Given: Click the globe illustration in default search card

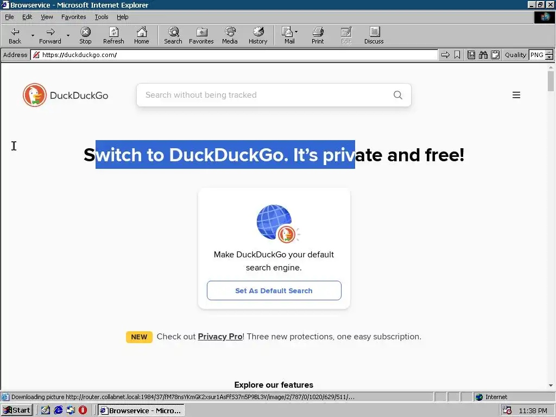Looking at the screenshot, I should (x=277, y=223).
